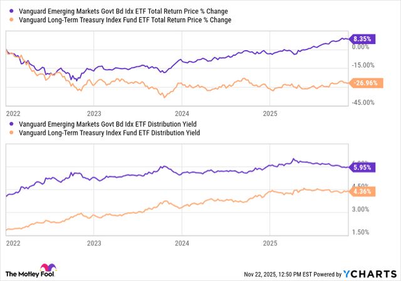The width and height of the screenshot is (401, 281).
Task: Click the 2023 label on the top chart axis
Action: click(x=93, y=114)
